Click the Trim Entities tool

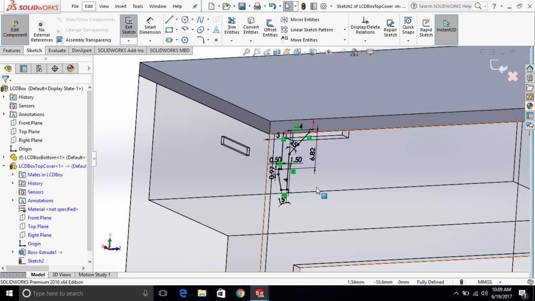point(231,26)
